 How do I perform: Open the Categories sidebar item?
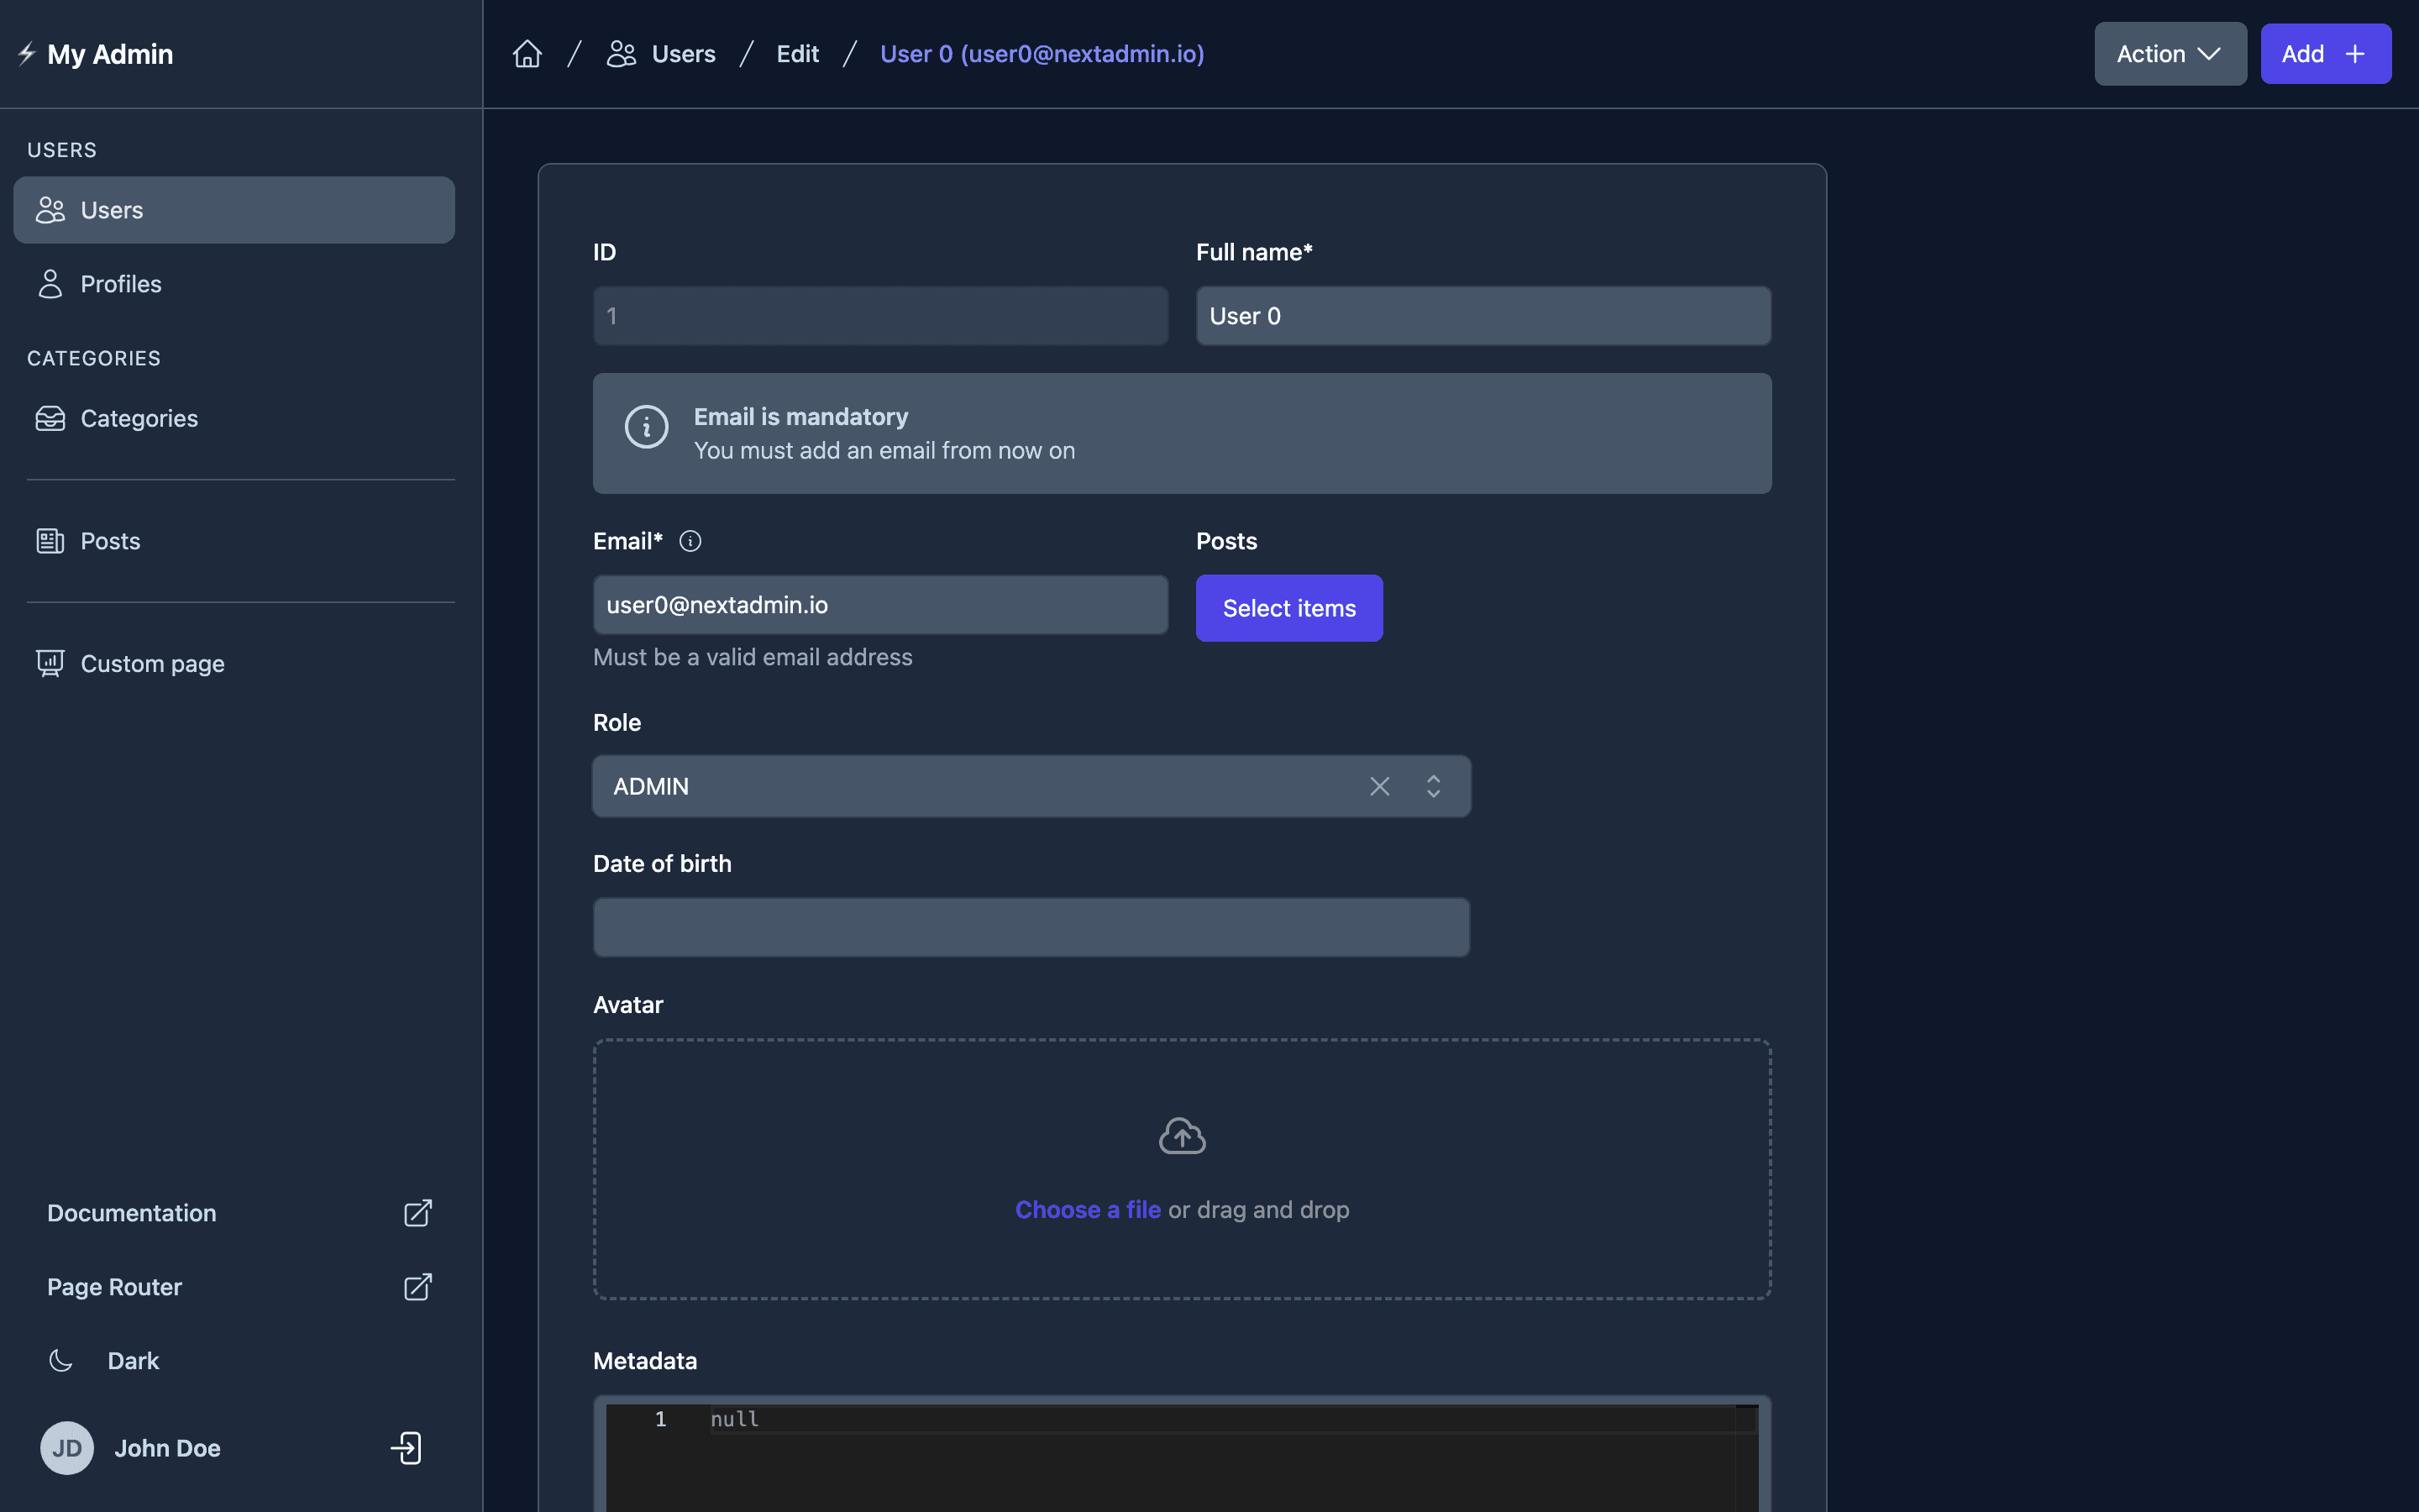point(234,418)
